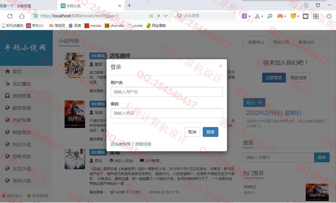
Task: Open the mesite bookmark
Action: (x=93, y=25)
